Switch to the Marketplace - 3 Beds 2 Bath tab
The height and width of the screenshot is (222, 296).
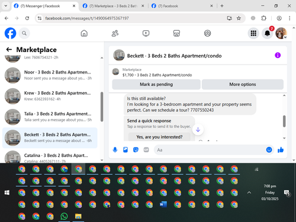coord(114,6)
